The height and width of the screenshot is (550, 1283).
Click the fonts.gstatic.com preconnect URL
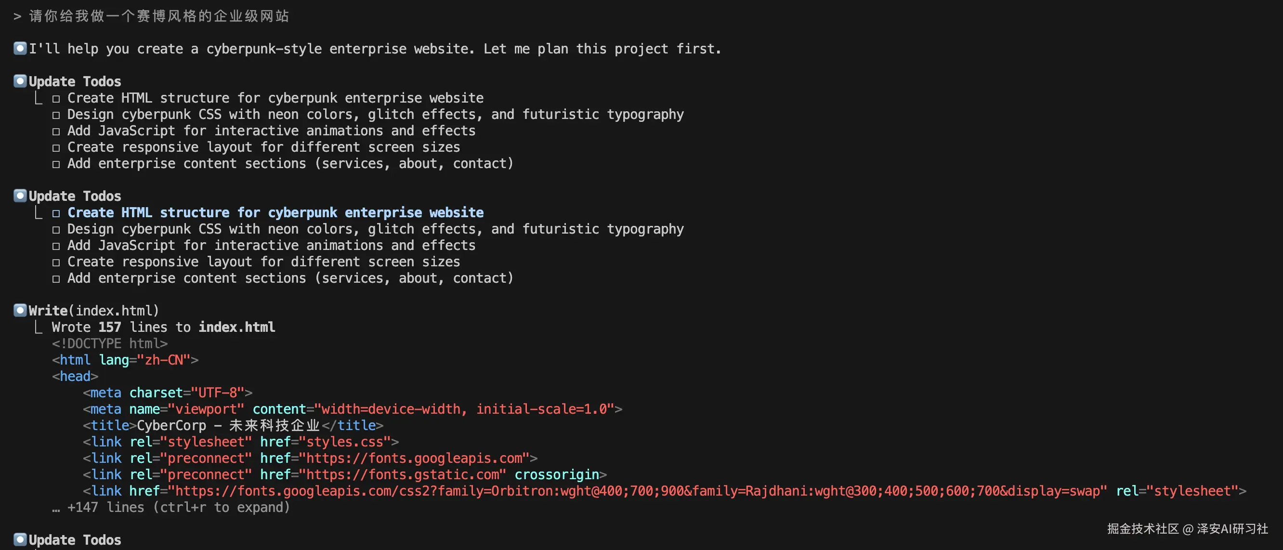click(x=403, y=474)
